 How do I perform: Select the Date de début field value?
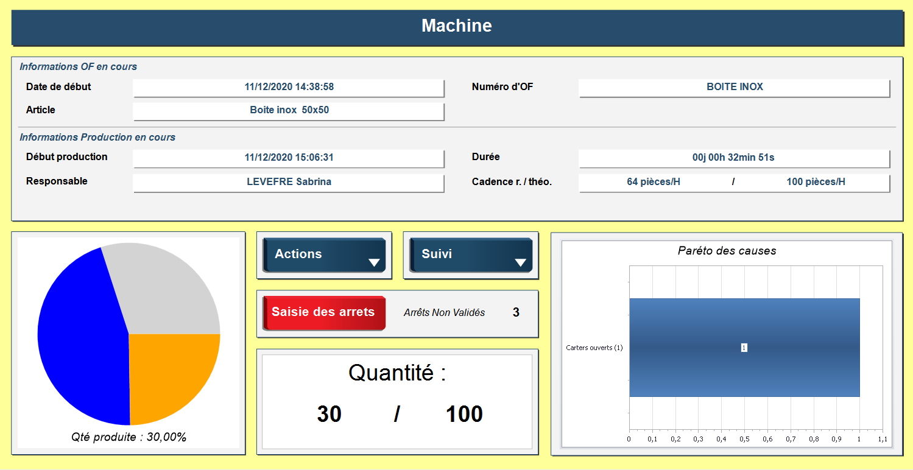[289, 88]
